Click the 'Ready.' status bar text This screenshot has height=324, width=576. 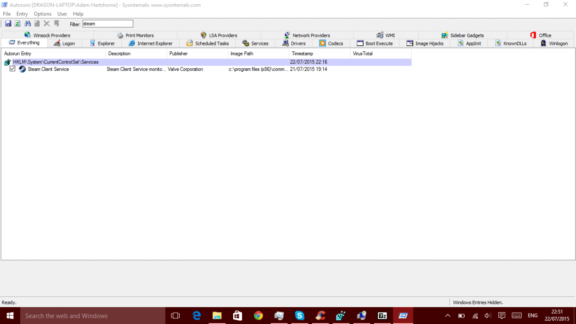point(9,302)
